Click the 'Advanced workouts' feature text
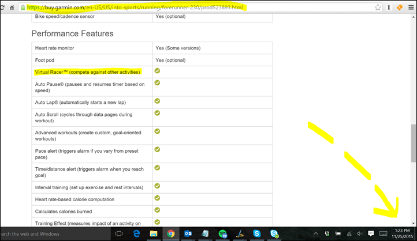 (88, 135)
